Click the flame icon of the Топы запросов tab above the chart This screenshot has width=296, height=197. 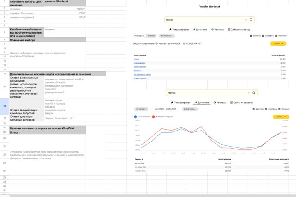tap(172, 103)
